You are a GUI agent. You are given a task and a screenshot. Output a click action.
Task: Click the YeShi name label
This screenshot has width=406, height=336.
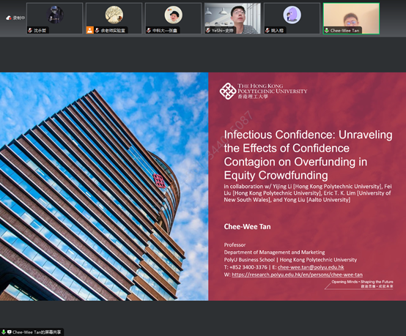tap(222, 31)
